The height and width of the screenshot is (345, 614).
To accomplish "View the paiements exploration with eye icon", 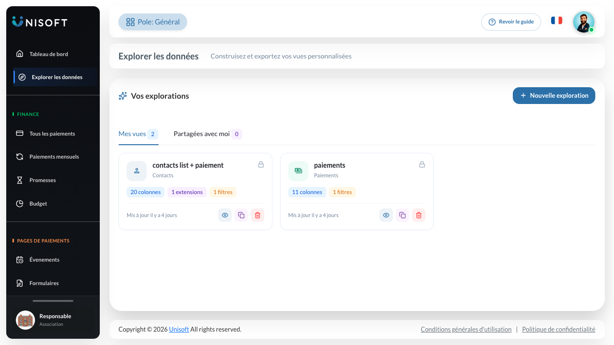I will point(386,215).
